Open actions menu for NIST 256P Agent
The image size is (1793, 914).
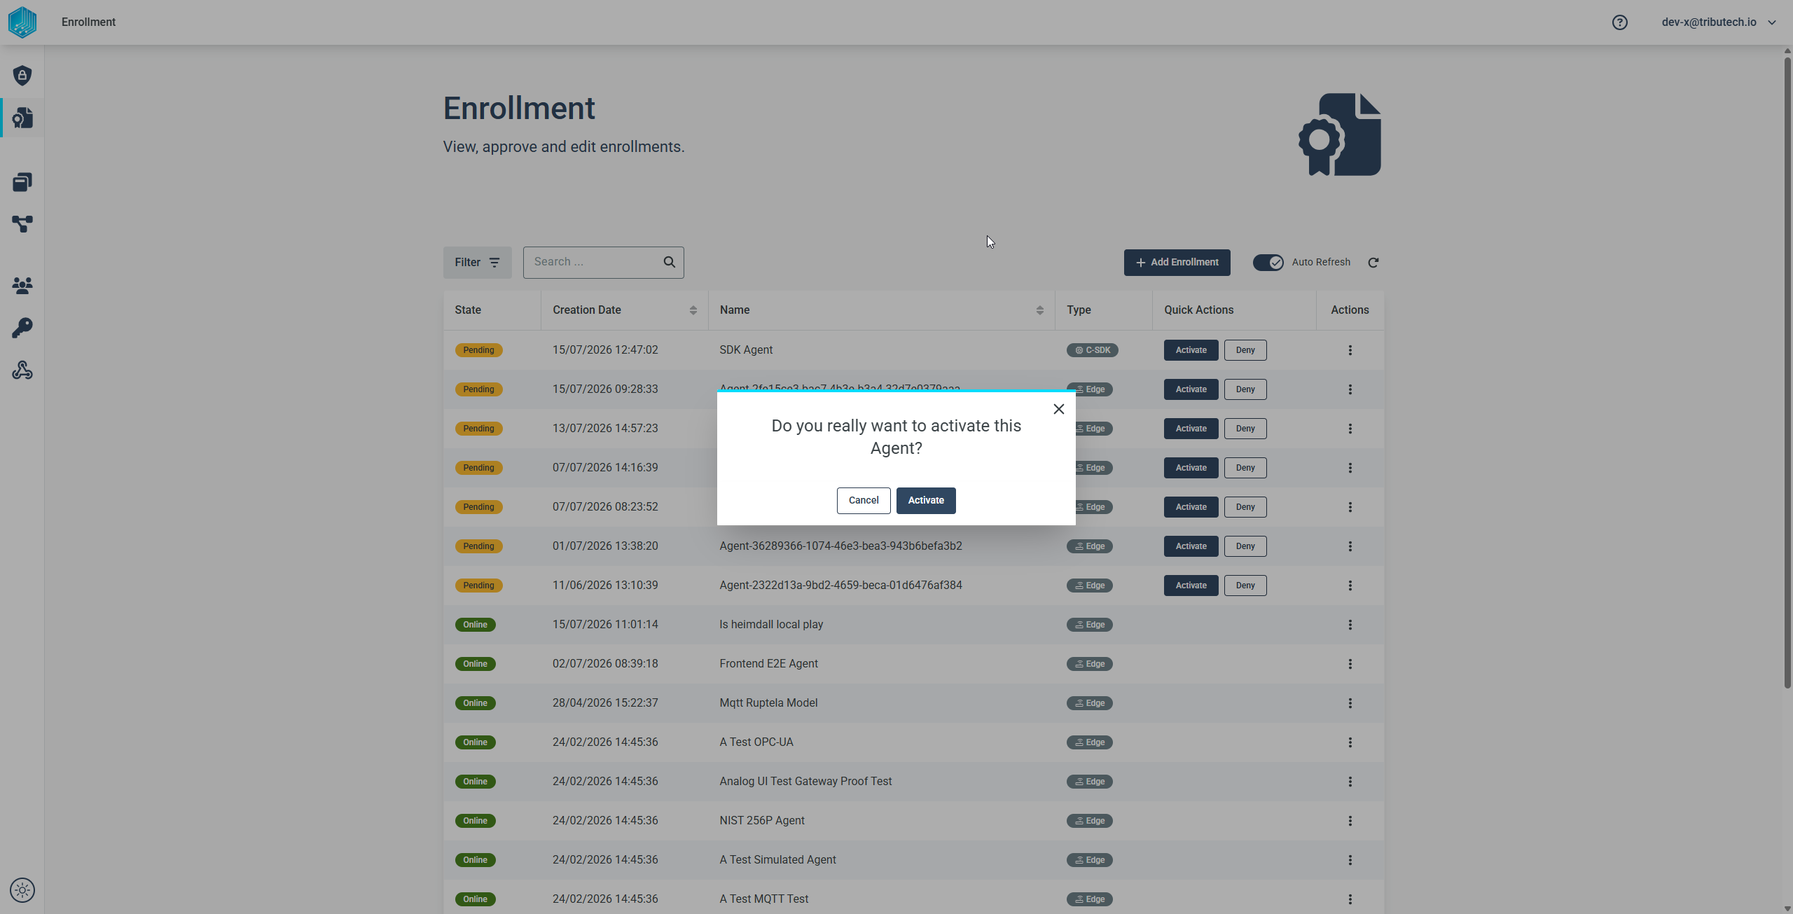pyautogui.click(x=1350, y=821)
